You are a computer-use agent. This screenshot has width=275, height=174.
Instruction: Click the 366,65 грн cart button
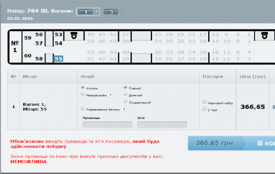click(x=231, y=143)
